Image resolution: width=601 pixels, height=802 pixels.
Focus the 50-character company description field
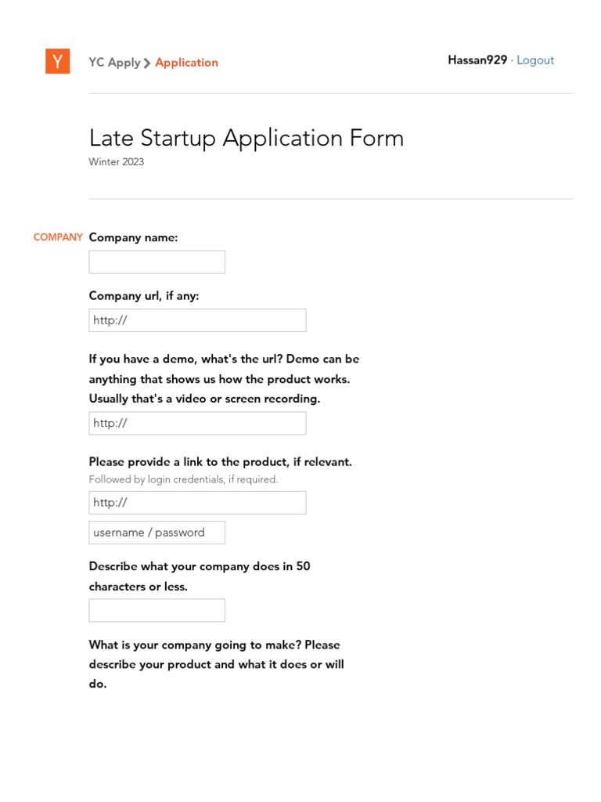pyautogui.click(x=157, y=611)
